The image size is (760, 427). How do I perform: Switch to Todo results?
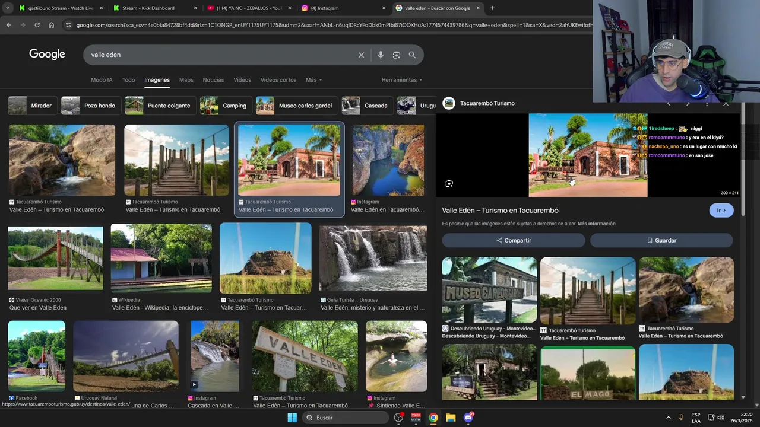[x=128, y=80]
